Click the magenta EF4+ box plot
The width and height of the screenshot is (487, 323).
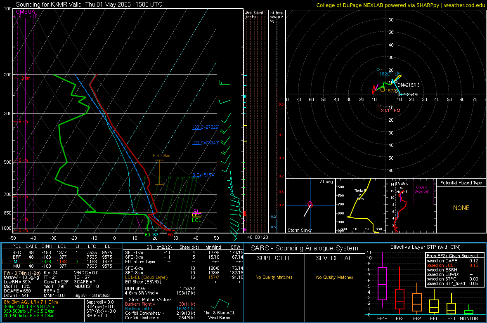[382, 281]
